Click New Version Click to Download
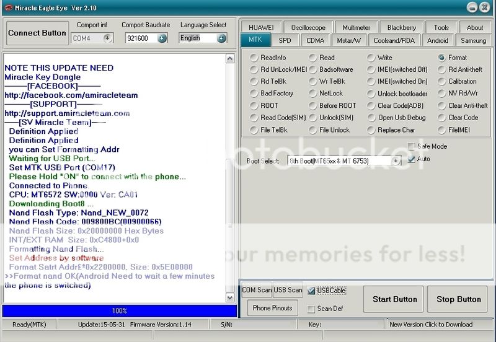Screen dimensions: 496x342 [431, 324]
